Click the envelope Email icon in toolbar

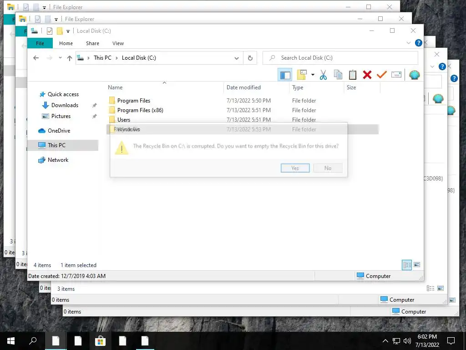[396, 74]
